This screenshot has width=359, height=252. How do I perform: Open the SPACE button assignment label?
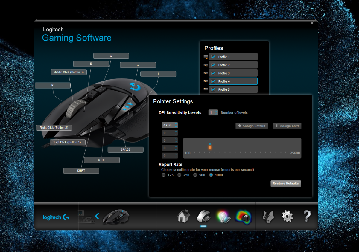pyautogui.click(x=126, y=150)
